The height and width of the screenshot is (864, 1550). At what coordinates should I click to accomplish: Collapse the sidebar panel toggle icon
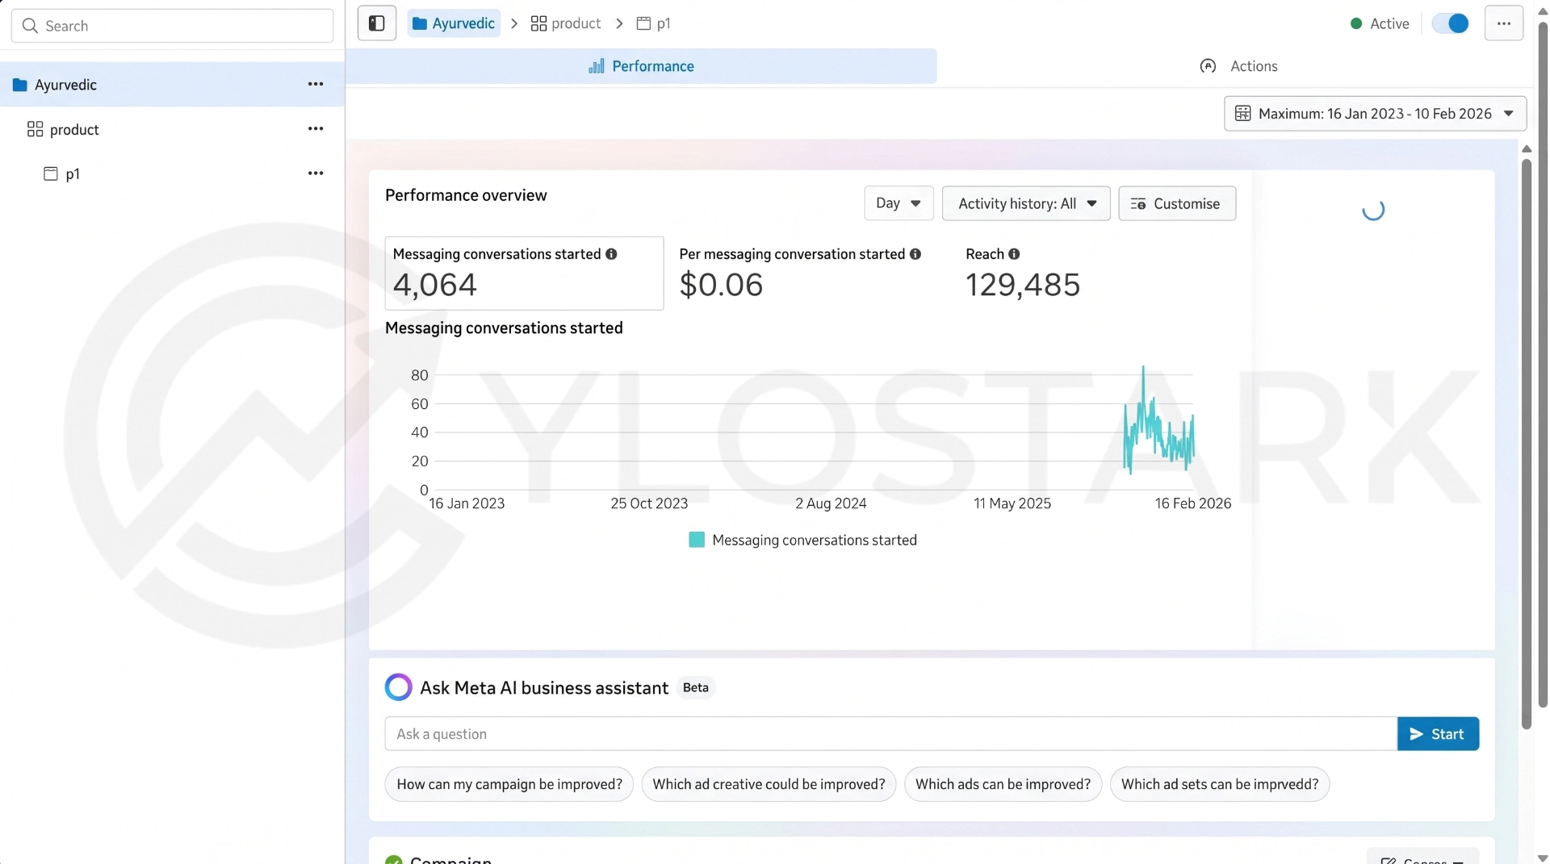point(376,23)
